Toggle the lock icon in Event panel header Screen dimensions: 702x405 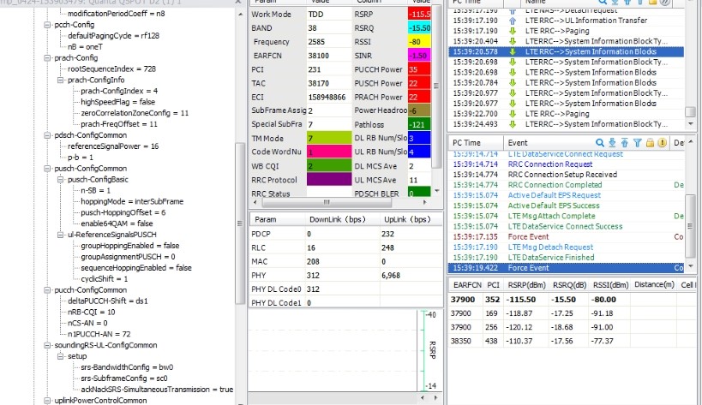coord(650,143)
